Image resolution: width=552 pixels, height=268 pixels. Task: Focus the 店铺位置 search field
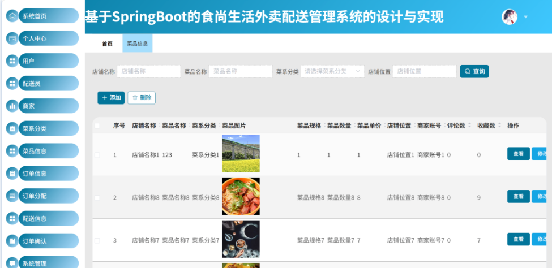click(424, 71)
